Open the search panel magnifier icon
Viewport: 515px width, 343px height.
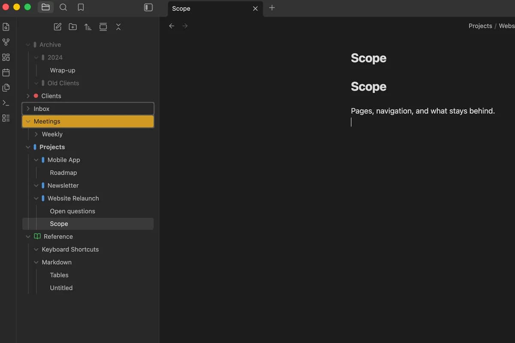click(63, 7)
